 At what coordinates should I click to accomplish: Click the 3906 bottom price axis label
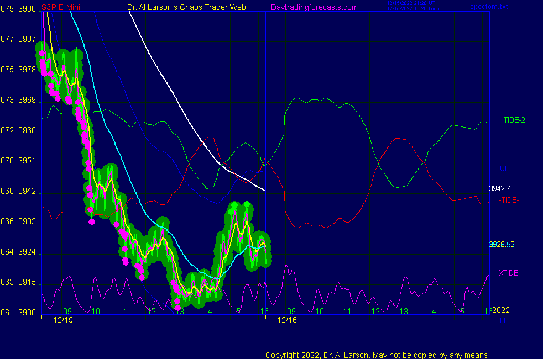click(x=27, y=313)
